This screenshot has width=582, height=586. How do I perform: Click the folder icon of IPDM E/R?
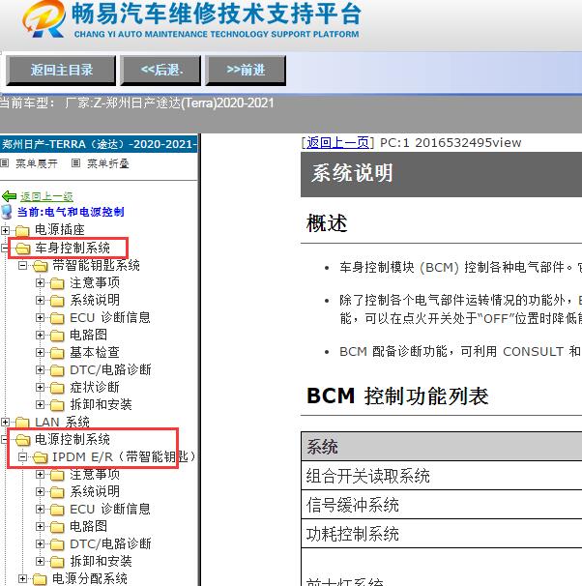[40, 457]
